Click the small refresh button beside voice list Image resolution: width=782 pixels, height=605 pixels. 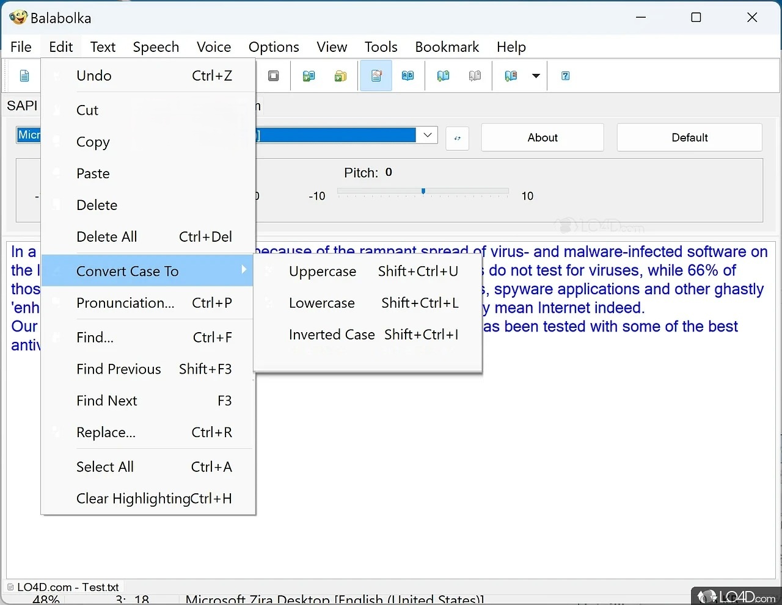point(458,138)
